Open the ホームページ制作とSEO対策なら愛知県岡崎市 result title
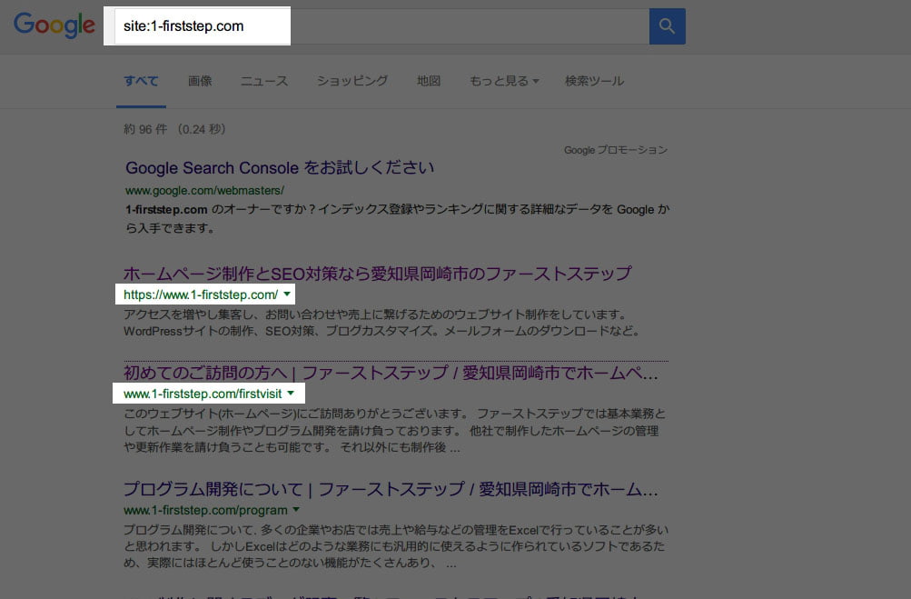Viewport: 911px width, 599px height. 378,274
